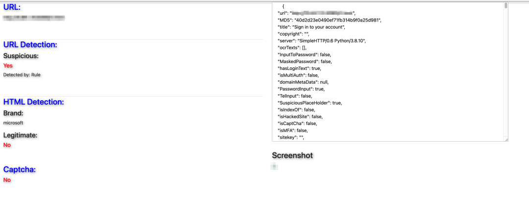Click the SuspiciousPlaceHolder line in JSON
This screenshot has width=529, height=213.
point(310,103)
